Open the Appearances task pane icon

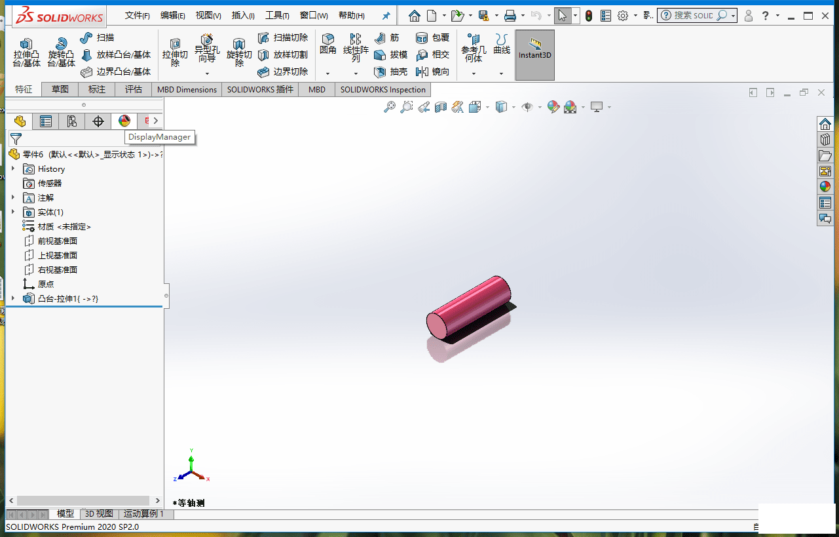coord(825,186)
